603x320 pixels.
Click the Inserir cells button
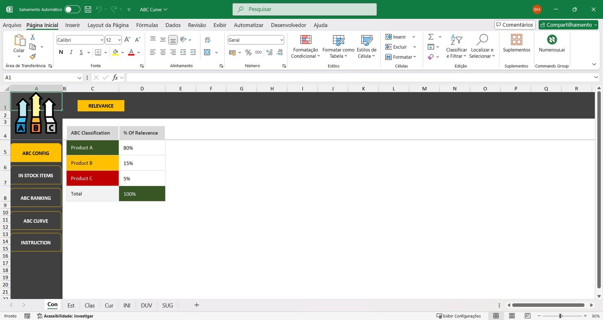click(x=396, y=37)
